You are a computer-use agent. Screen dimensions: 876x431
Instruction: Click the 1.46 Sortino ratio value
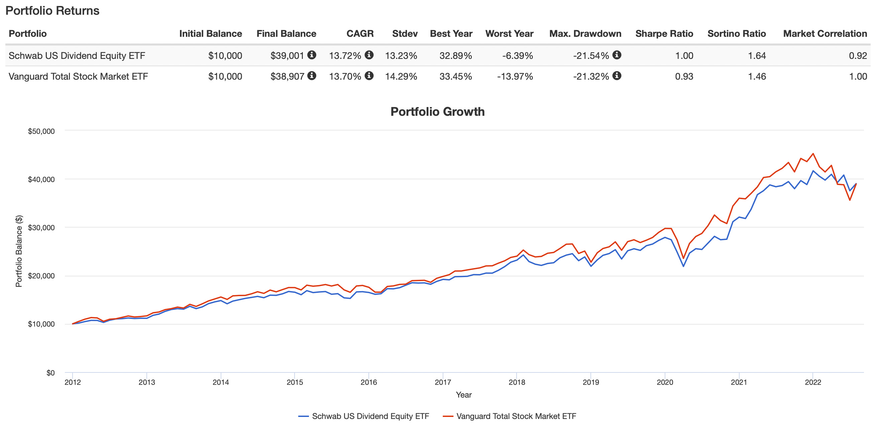(757, 76)
